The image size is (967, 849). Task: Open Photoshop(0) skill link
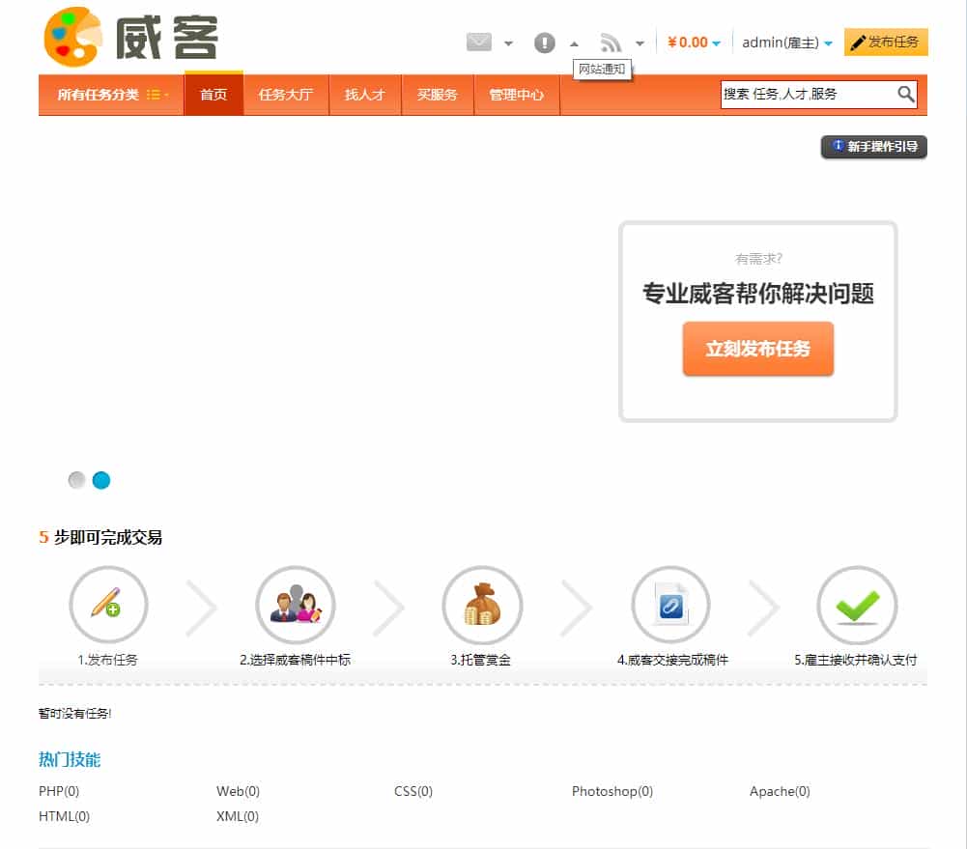(x=612, y=791)
